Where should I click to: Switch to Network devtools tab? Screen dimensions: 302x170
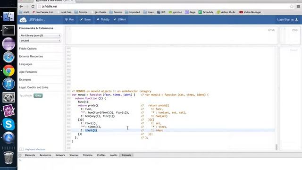pyautogui.click(x=60, y=155)
